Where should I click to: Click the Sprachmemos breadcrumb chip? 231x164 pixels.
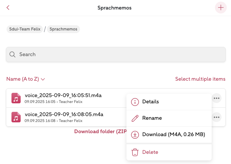pos(64,29)
